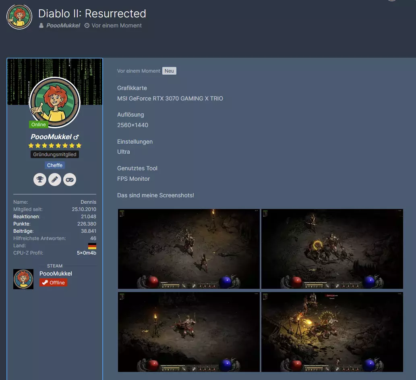Click the thread title Diablo II: Resurrected

[x=92, y=14]
